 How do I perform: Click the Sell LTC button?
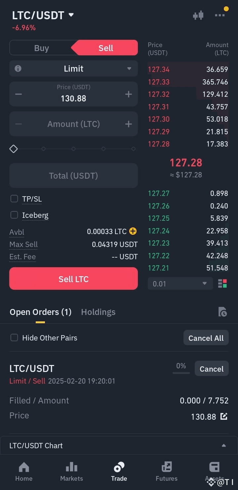click(73, 279)
